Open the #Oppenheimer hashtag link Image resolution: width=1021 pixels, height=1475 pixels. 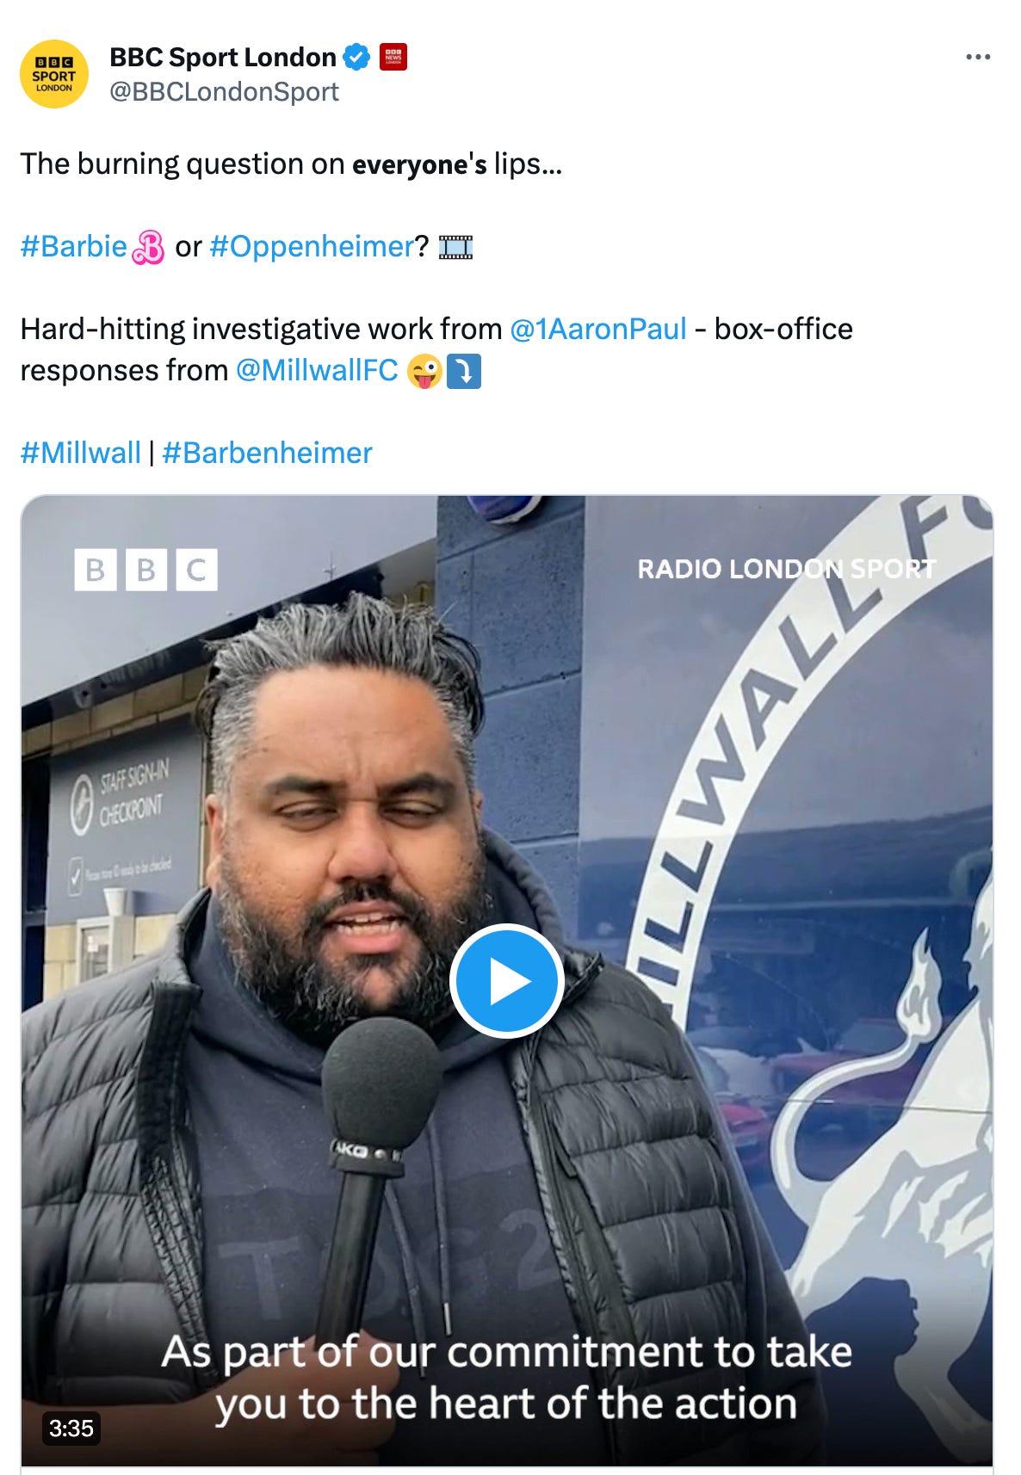pyautogui.click(x=312, y=247)
